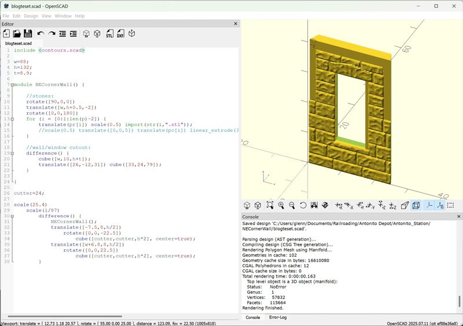Open the View menu
Image resolution: width=463 pixels, height=326 pixels.
click(46, 16)
